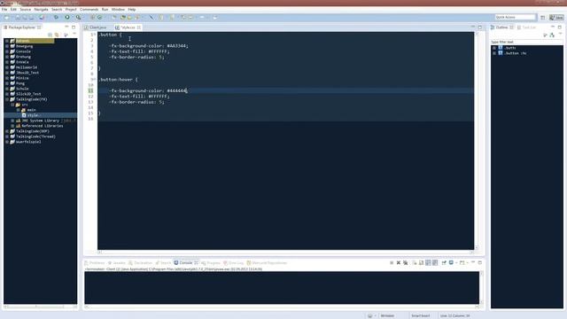The height and width of the screenshot is (319, 567).
Task: Toggle fold marker at line 9 .button:hover
Action: click(x=95, y=79)
